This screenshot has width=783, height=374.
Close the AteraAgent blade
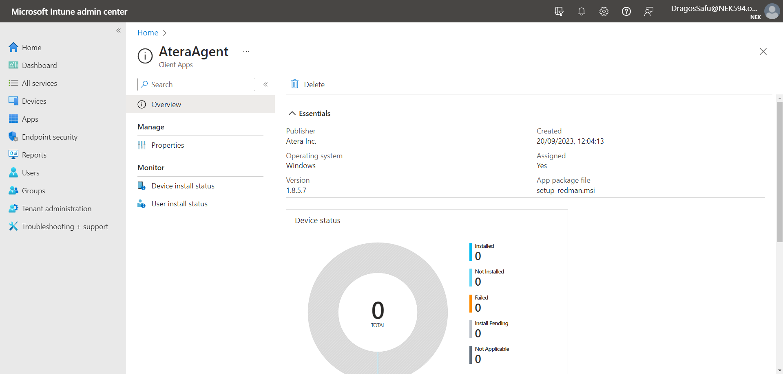[763, 52]
